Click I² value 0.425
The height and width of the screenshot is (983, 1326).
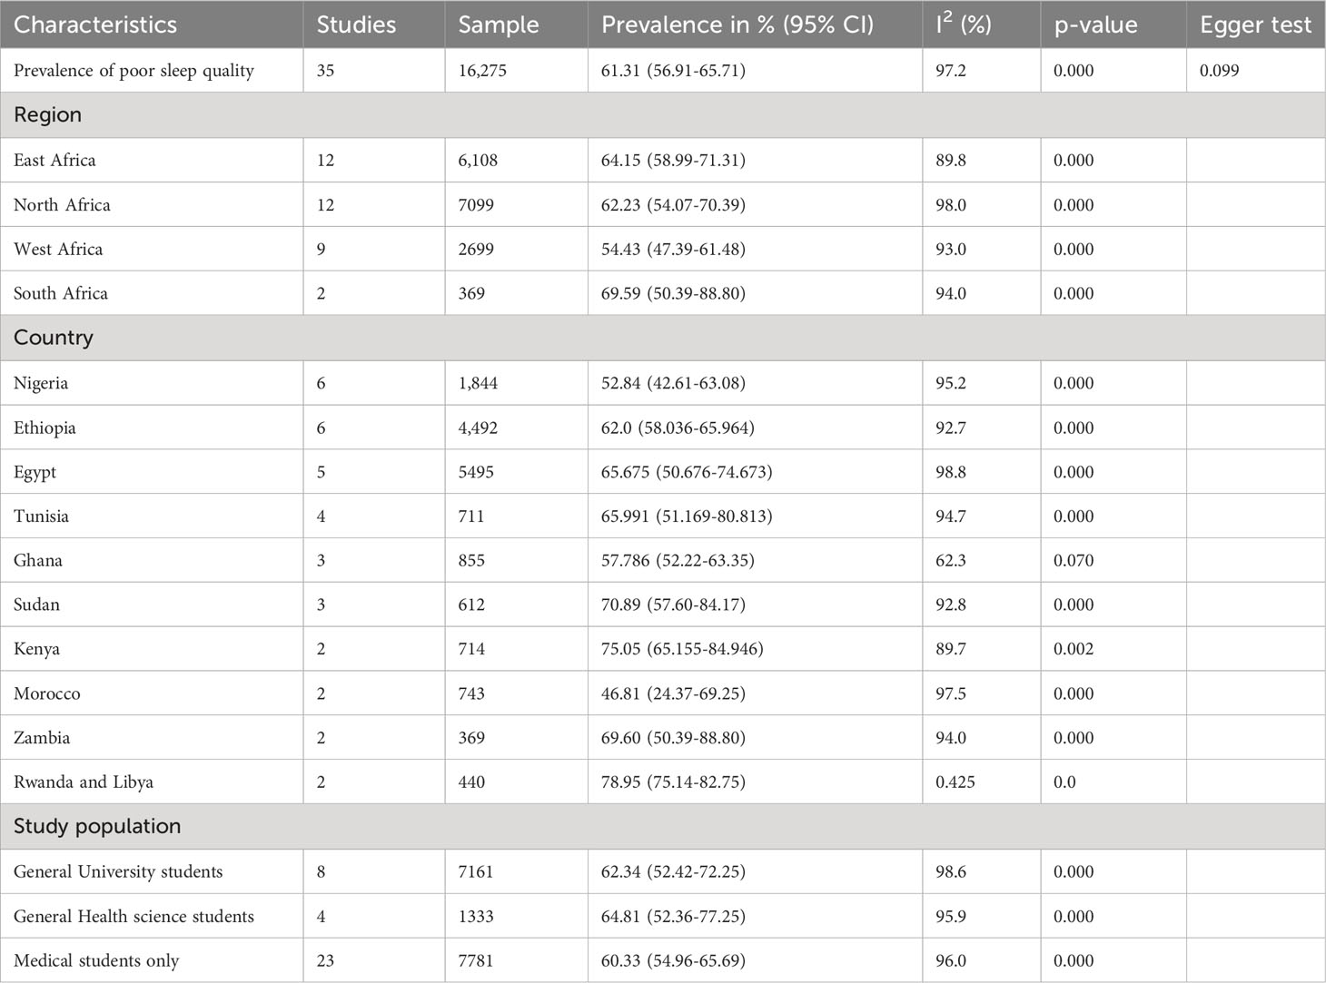[x=955, y=782]
